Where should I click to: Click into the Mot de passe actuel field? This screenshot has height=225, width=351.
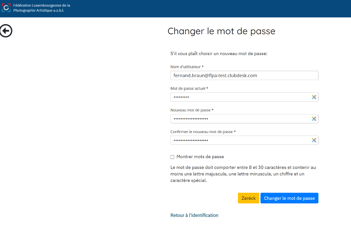pos(240,97)
